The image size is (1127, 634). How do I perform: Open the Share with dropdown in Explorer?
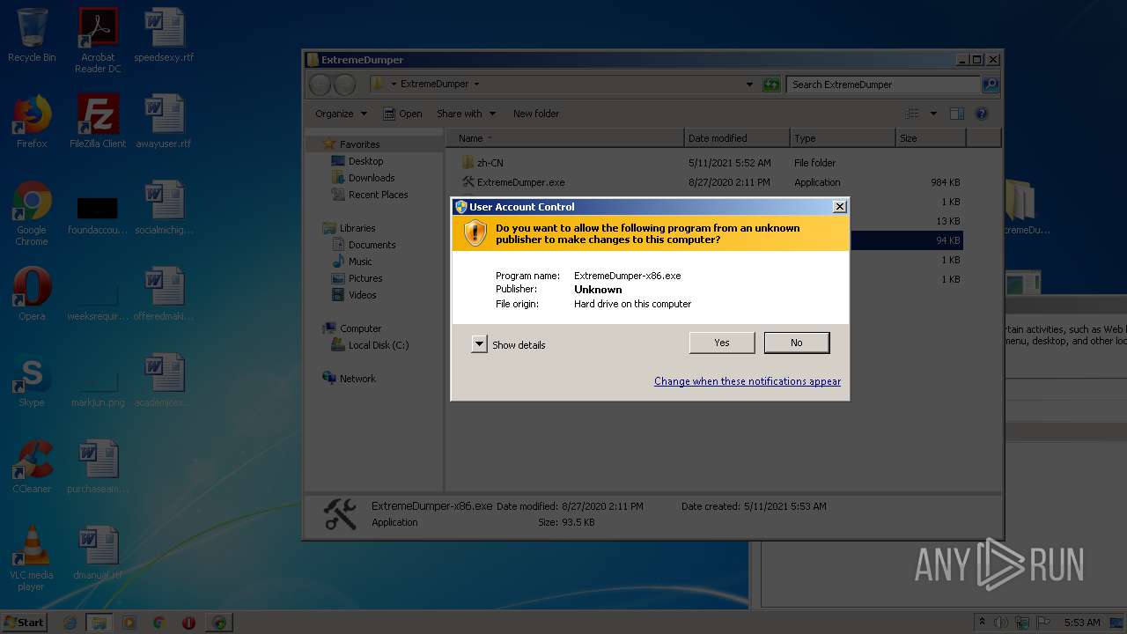(466, 114)
